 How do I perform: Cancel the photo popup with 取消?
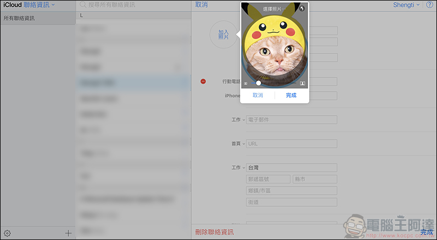(x=257, y=95)
